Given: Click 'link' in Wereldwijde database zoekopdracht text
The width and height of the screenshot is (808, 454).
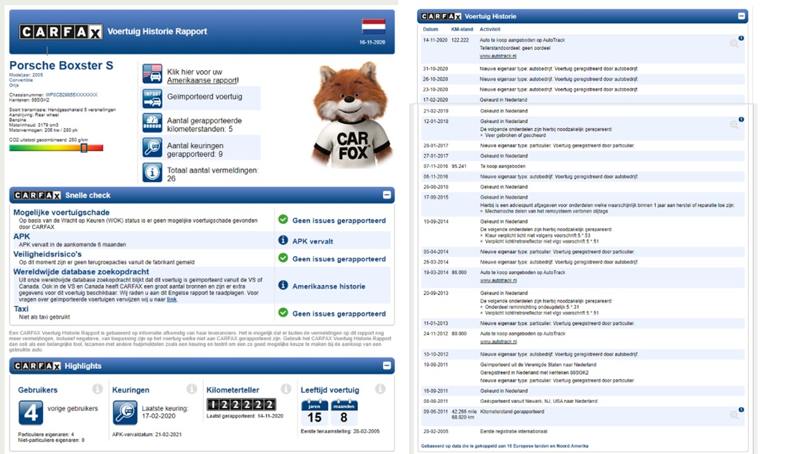Looking at the screenshot, I should [172, 300].
